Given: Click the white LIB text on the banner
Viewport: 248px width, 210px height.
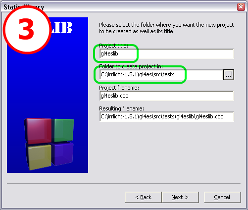Looking at the screenshot, I should coord(61,27).
